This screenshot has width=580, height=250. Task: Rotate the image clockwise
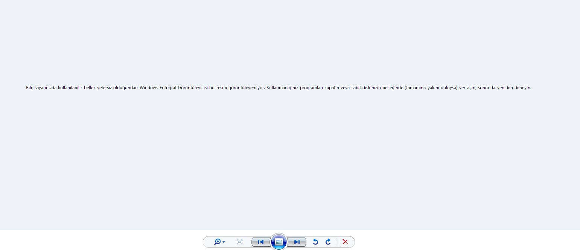point(328,242)
